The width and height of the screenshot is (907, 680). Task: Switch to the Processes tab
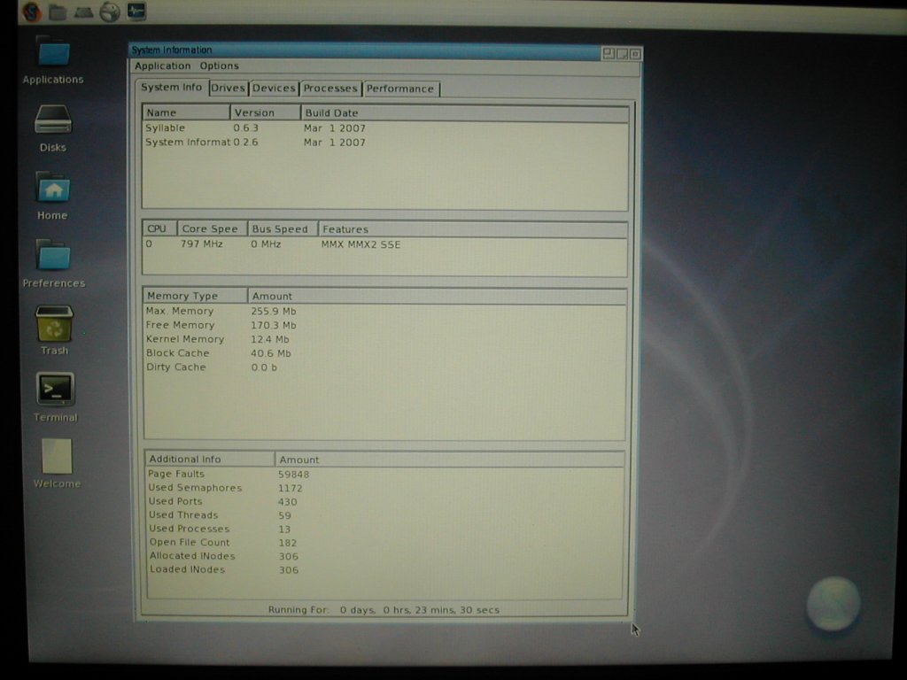330,89
